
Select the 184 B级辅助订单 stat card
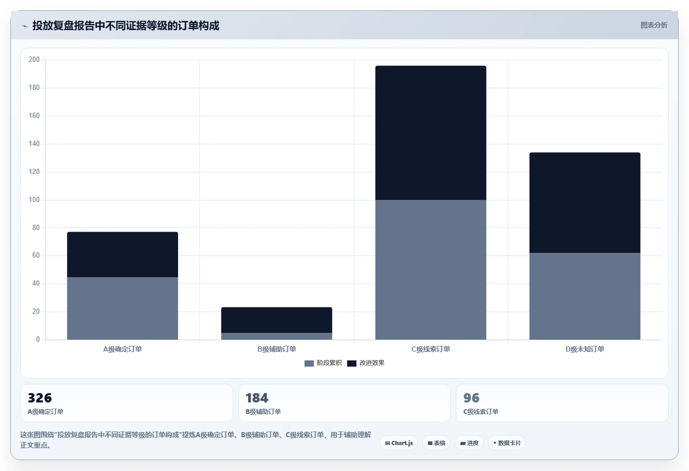point(344,403)
